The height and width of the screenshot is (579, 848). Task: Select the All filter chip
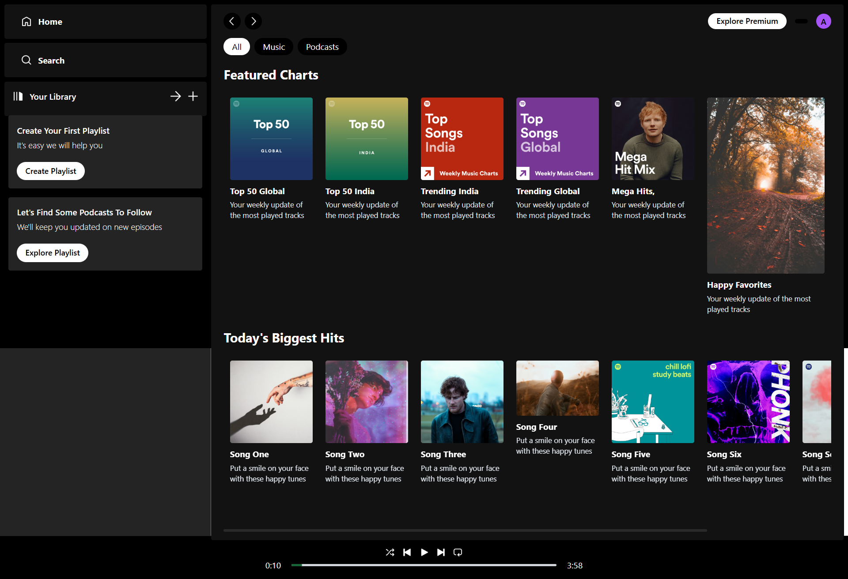pyautogui.click(x=236, y=46)
